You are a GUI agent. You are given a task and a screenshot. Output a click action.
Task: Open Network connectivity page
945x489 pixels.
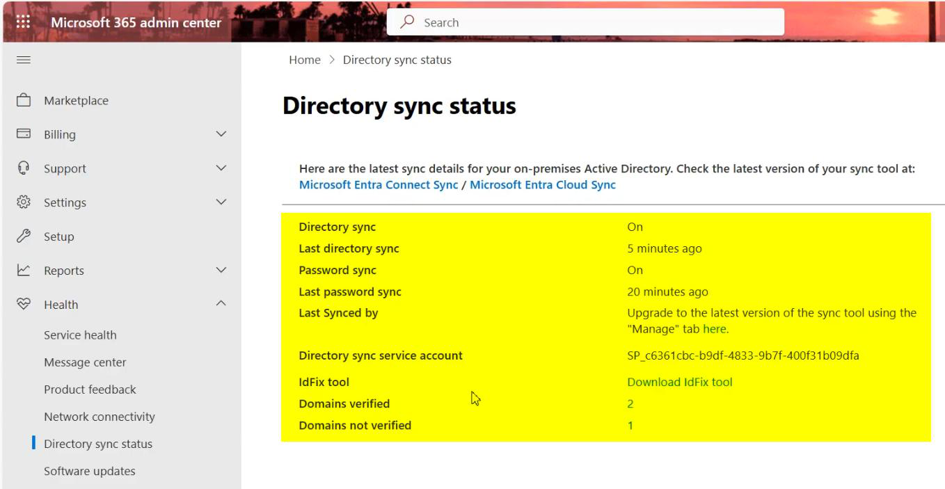100,417
